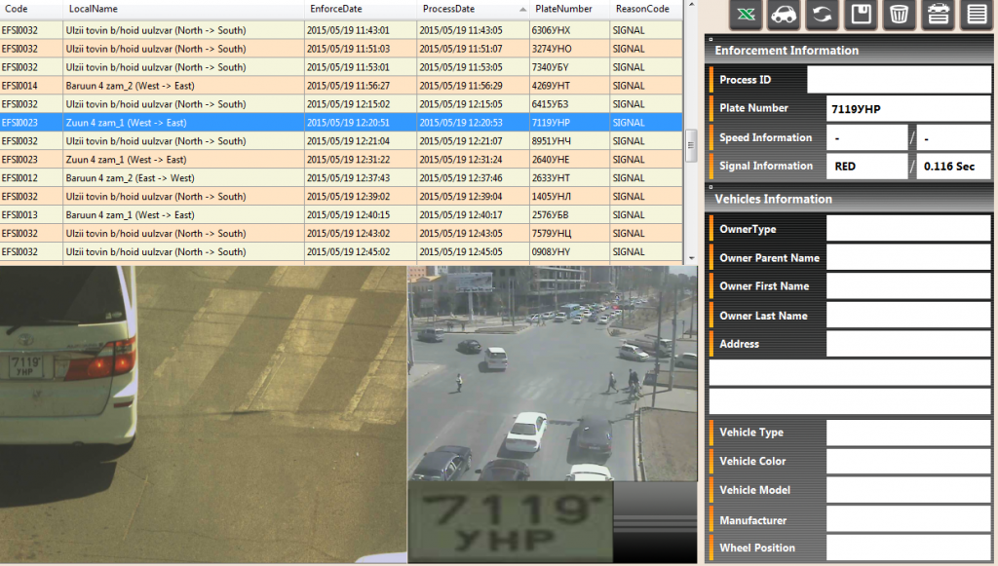998x566 pixels.
Task: Click the scroll down arrow of table
Action: click(x=691, y=258)
